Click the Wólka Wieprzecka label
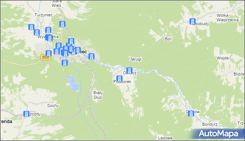The image size is (245, 141). coord(227,18)
